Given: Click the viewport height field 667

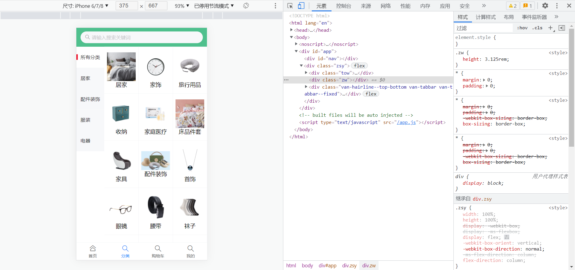Looking at the screenshot, I should pyautogui.click(x=156, y=6).
